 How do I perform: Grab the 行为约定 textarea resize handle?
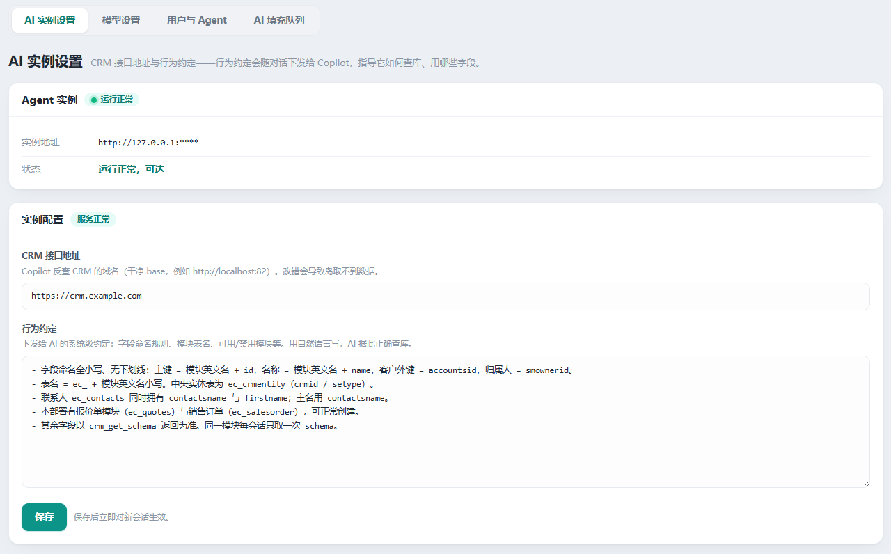tap(866, 484)
